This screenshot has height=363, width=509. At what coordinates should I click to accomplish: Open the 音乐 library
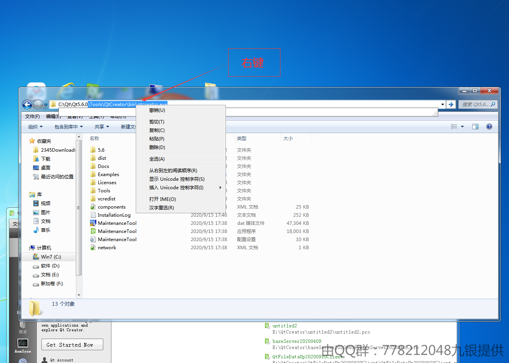(x=42, y=230)
